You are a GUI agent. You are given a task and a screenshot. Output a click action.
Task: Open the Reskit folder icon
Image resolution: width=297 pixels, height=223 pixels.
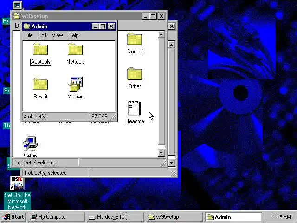tap(40, 84)
